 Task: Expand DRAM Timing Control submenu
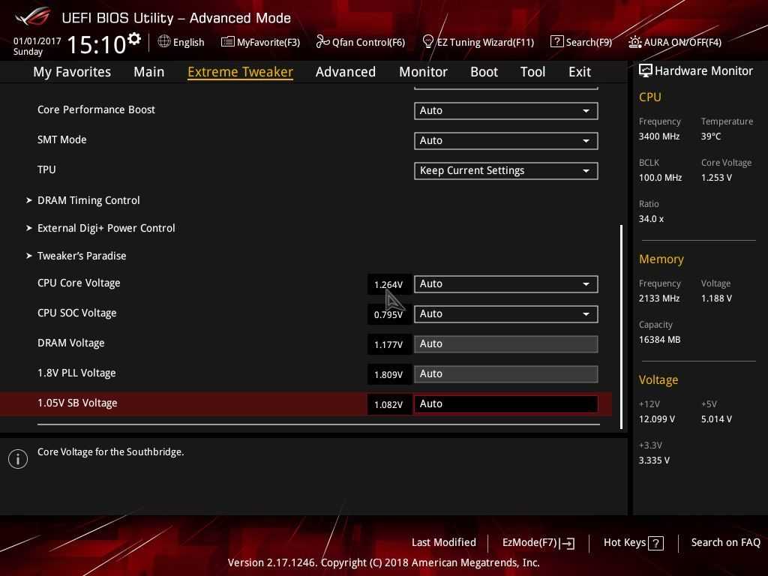(x=88, y=200)
